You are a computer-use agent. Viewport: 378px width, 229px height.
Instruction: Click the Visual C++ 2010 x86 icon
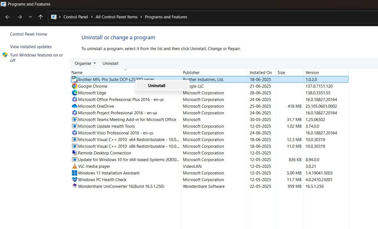tap(75, 146)
